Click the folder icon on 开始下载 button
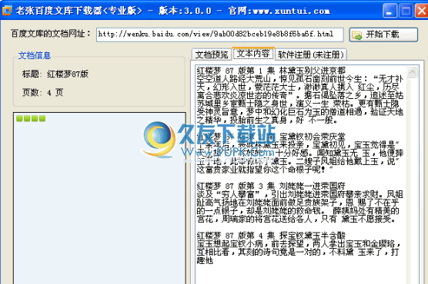The image size is (428, 284). point(357,35)
